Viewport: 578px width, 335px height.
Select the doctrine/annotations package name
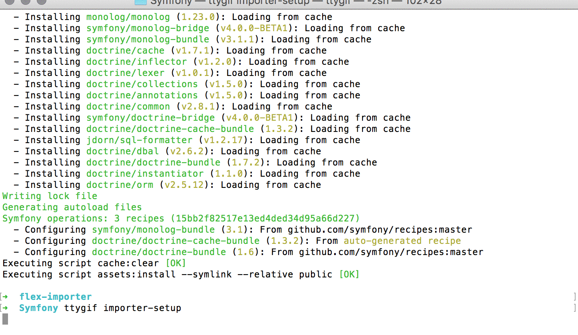coord(142,96)
